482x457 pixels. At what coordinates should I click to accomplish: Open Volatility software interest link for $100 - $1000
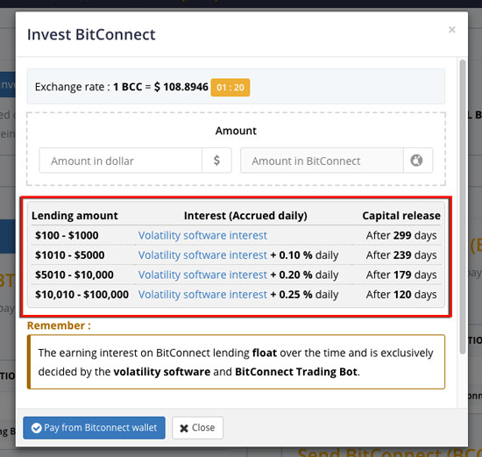click(x=202, y=235)
